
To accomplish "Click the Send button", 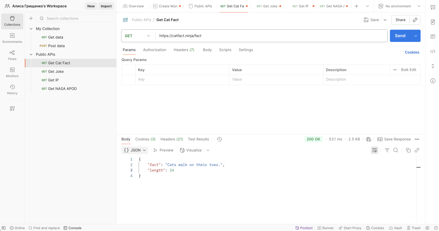I will (400, 36).
